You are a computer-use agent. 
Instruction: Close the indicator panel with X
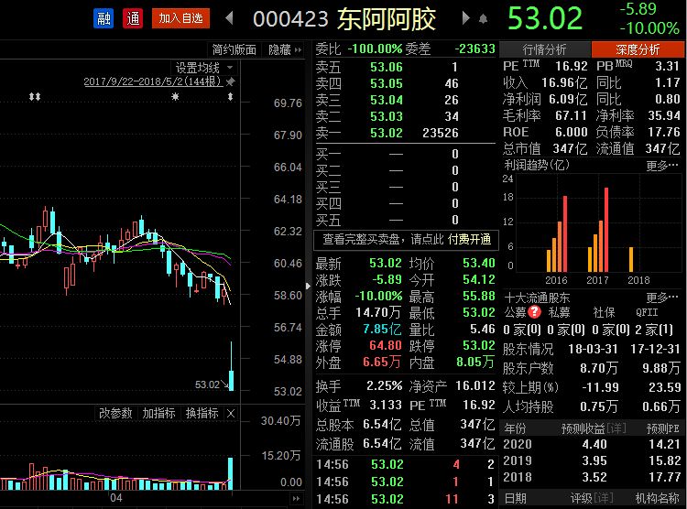(x=231, y=413)
